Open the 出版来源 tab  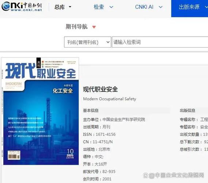pos(190,8)
